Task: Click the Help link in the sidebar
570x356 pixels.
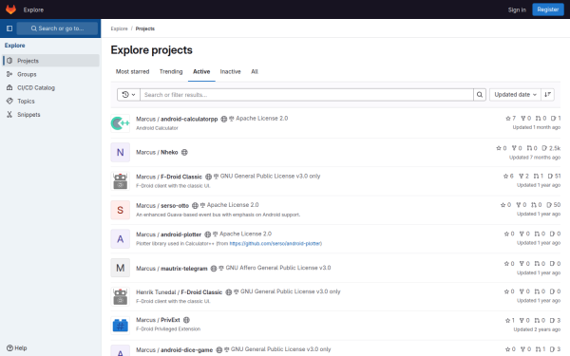Action: coord(17,348)
